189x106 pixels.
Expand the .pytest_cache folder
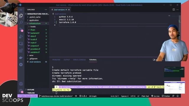[x=37, y=17]
